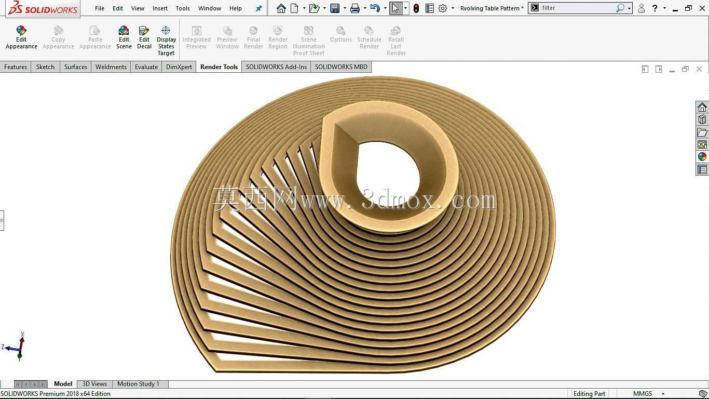Go to the Home welcome icon
This screenshot has height=399, width=709.
[x=281, y=8]
